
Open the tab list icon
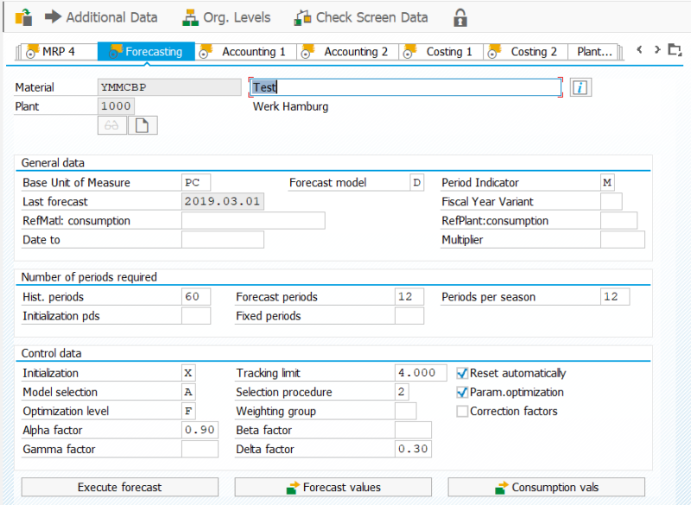pos(675,50)
